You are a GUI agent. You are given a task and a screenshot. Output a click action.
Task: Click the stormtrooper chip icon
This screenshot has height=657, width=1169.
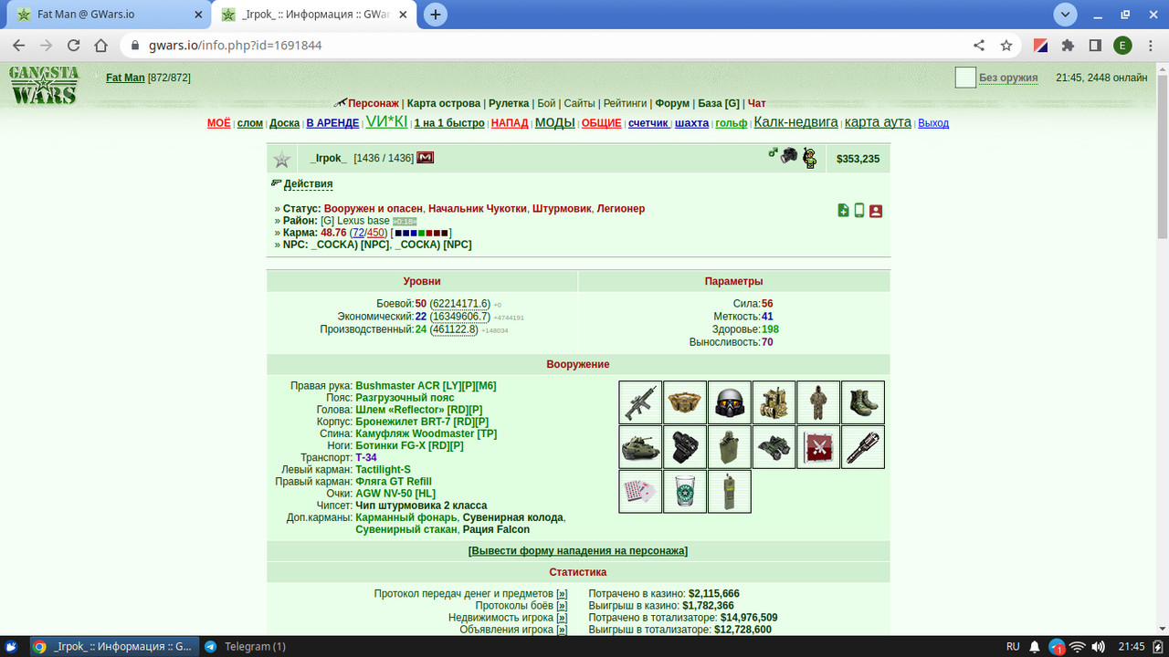(818, 447)
